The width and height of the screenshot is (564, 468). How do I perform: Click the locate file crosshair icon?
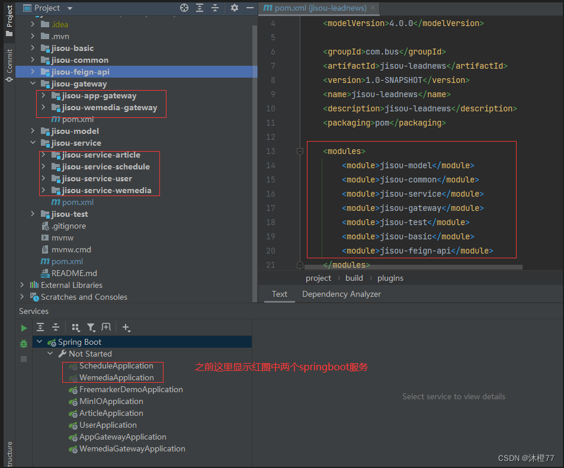[x=184, y=8]
